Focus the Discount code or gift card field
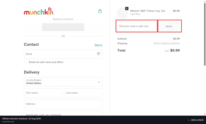Screen dimensions: 206x124 (x=137, y=26)
